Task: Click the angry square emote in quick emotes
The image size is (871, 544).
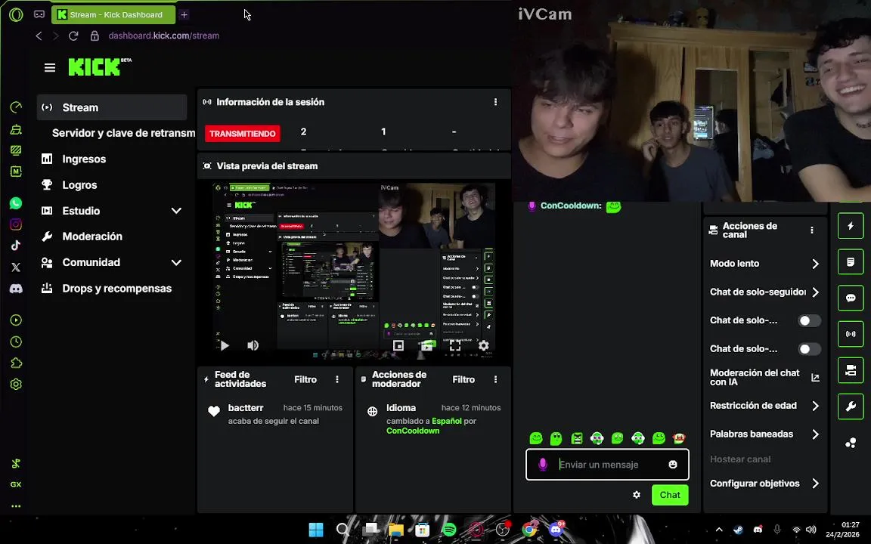Action: pyautogui.click(x=577, y=438)
